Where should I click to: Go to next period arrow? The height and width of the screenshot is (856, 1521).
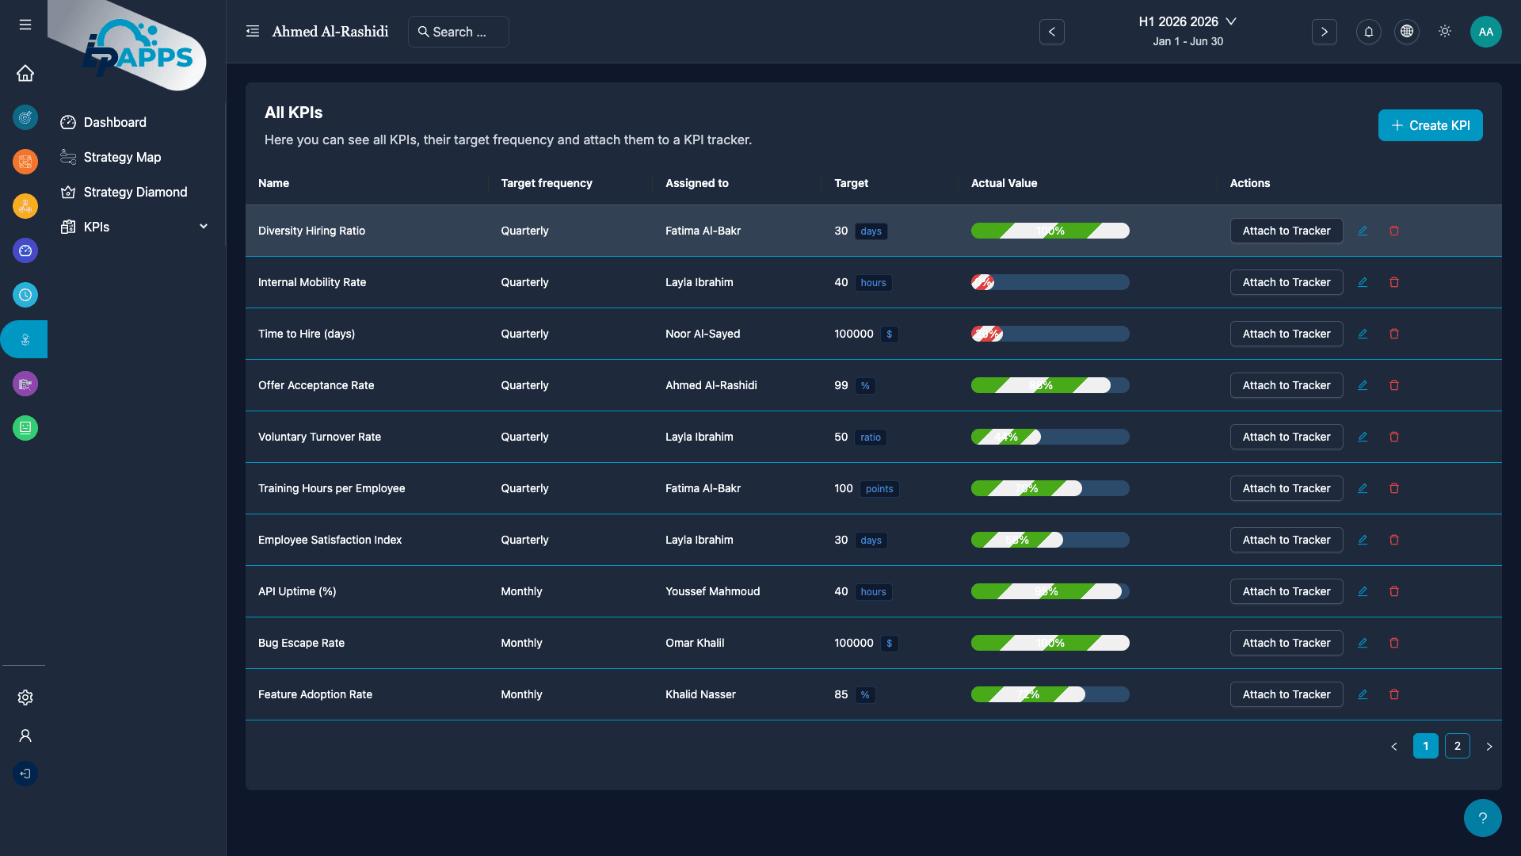click(x=1324, y=32)
